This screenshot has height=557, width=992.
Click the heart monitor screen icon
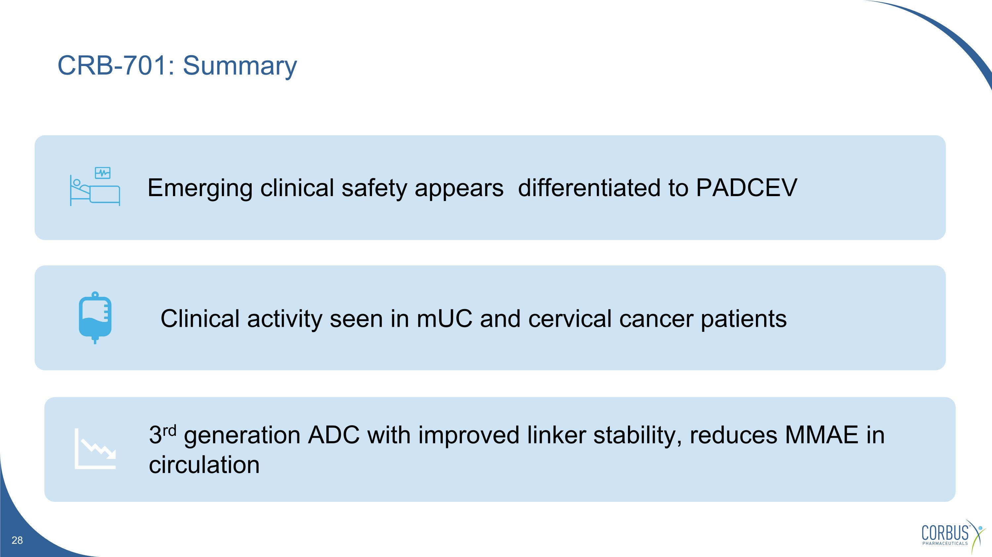[103, 173]
